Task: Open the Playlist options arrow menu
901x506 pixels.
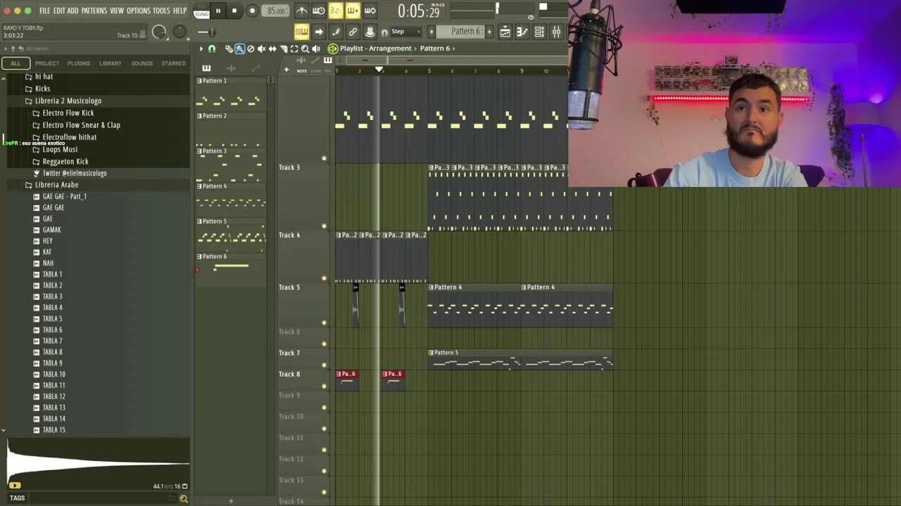Action: tap(201, 48)
